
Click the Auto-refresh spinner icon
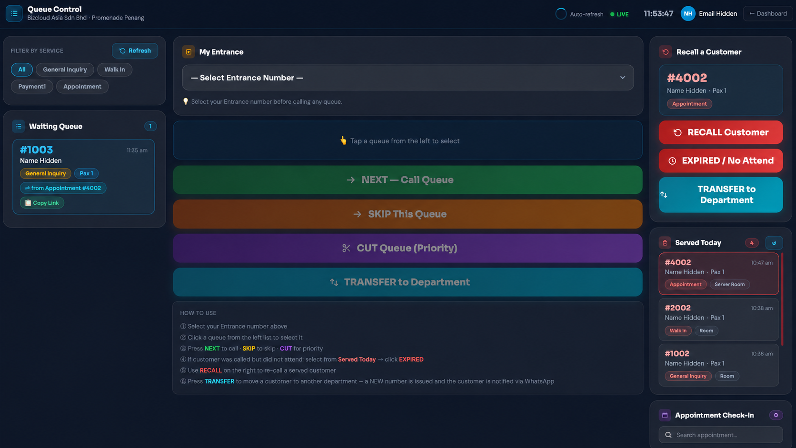(561, 14)
